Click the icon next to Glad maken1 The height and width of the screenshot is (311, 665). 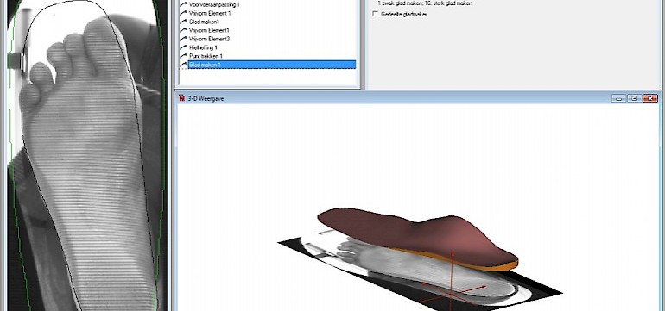coord(184,22)
